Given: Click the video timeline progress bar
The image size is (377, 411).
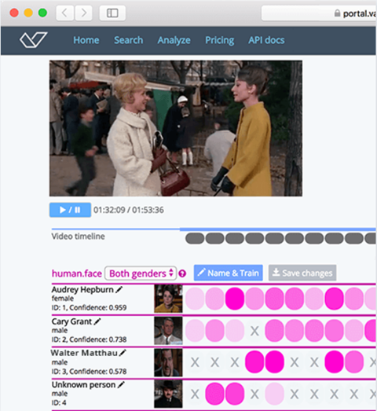Looking at the screenshot, I should click(x=214, y=229).
